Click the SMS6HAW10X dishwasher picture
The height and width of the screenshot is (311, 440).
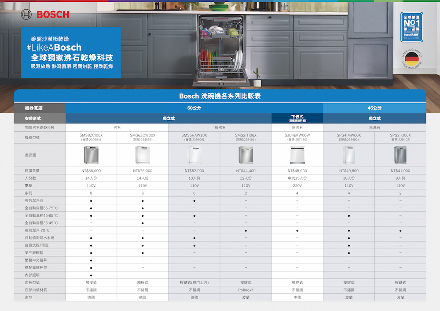[x=194, y=155]
